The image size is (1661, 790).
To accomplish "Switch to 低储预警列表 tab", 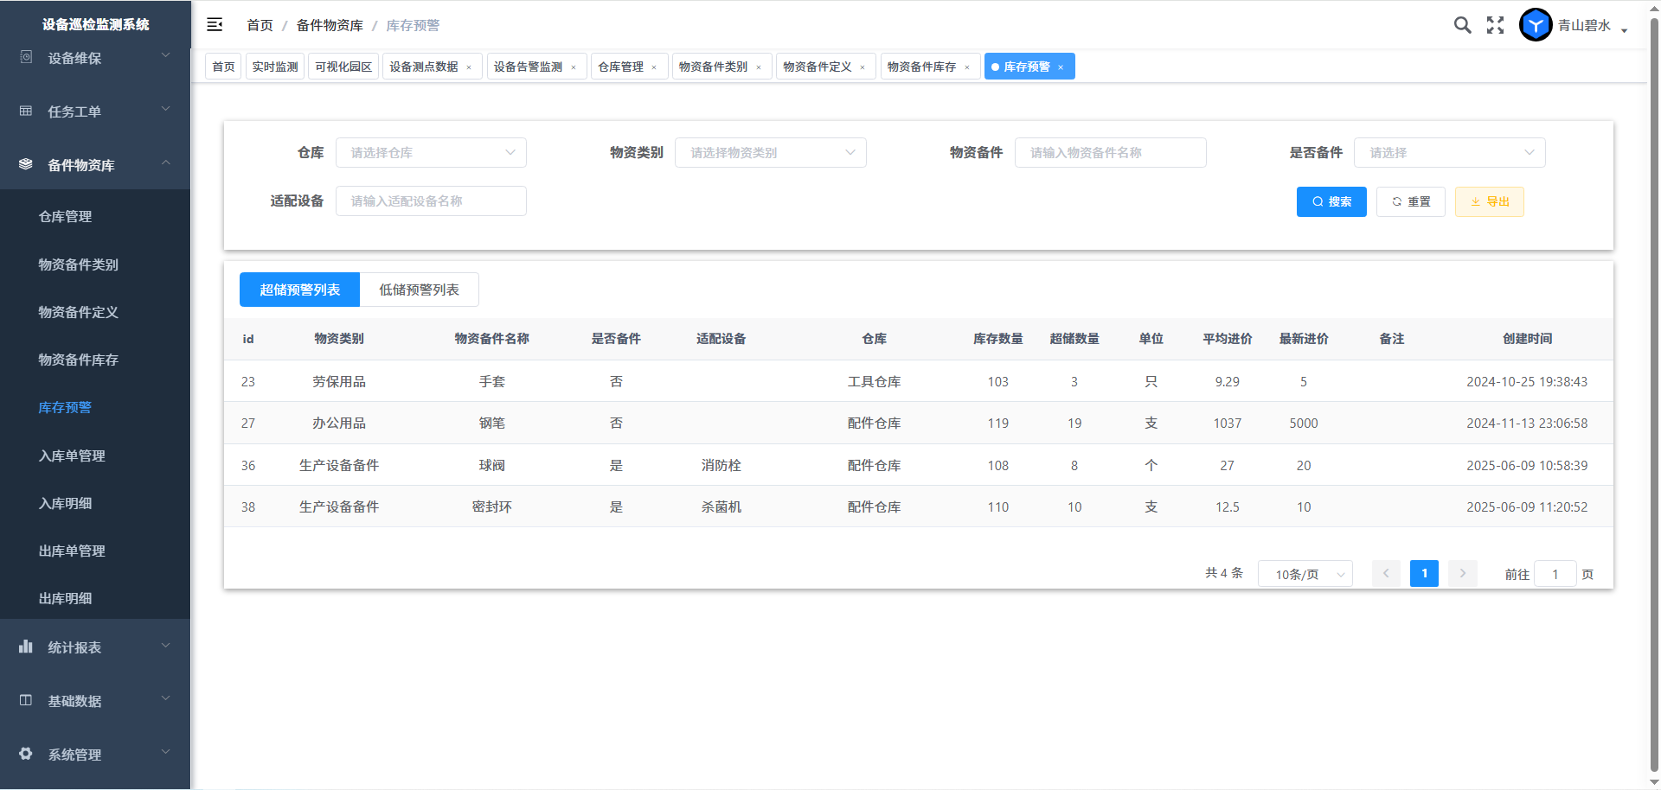I will tap(419, 290).
